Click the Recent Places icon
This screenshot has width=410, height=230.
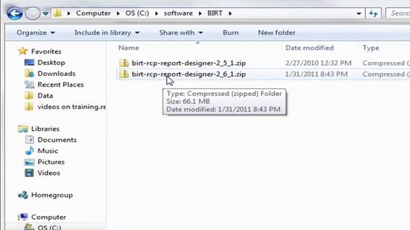click(29, 84)
